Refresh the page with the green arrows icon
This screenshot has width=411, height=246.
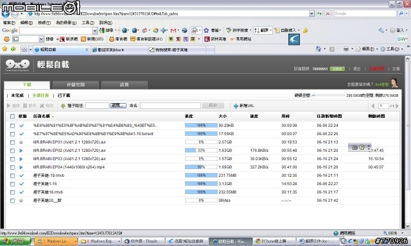[x=319, y=13]
